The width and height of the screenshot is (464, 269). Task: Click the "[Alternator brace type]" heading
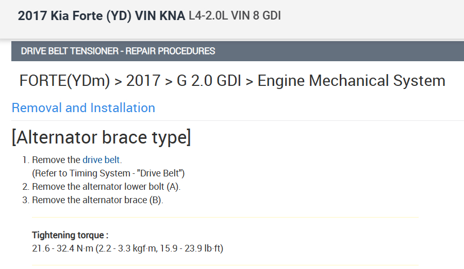[x=101, y=138]
